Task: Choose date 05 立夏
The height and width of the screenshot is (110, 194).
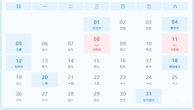Action: point(19,44)
